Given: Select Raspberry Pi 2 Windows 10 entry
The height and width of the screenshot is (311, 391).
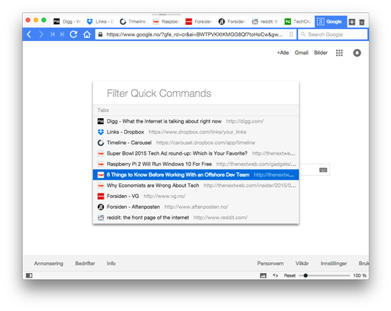Looking at the screenshot, I should 196,164.
